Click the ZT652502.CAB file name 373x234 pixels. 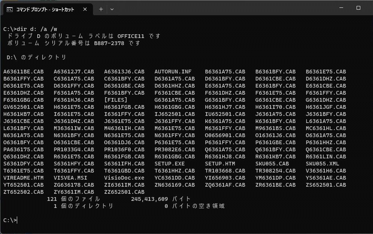(x=23, y=192)
